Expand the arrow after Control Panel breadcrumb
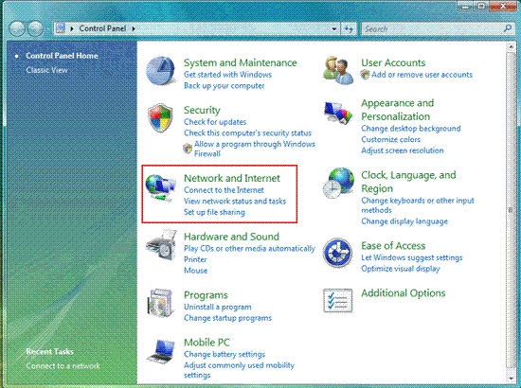Screen dimensions: 521x388 [134, 29]
